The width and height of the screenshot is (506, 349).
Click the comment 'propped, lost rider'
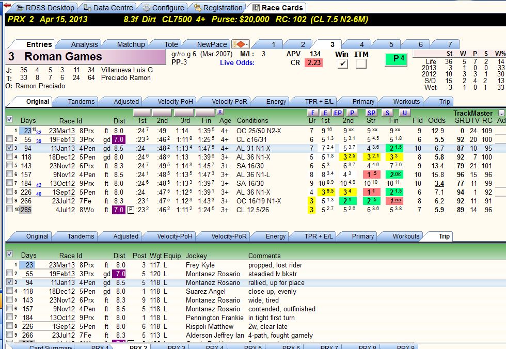click(275, 265)
